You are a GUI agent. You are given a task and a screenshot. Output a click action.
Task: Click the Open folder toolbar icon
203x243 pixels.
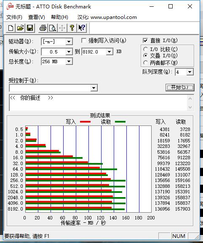pyautogui.click(x=20, y=28)
